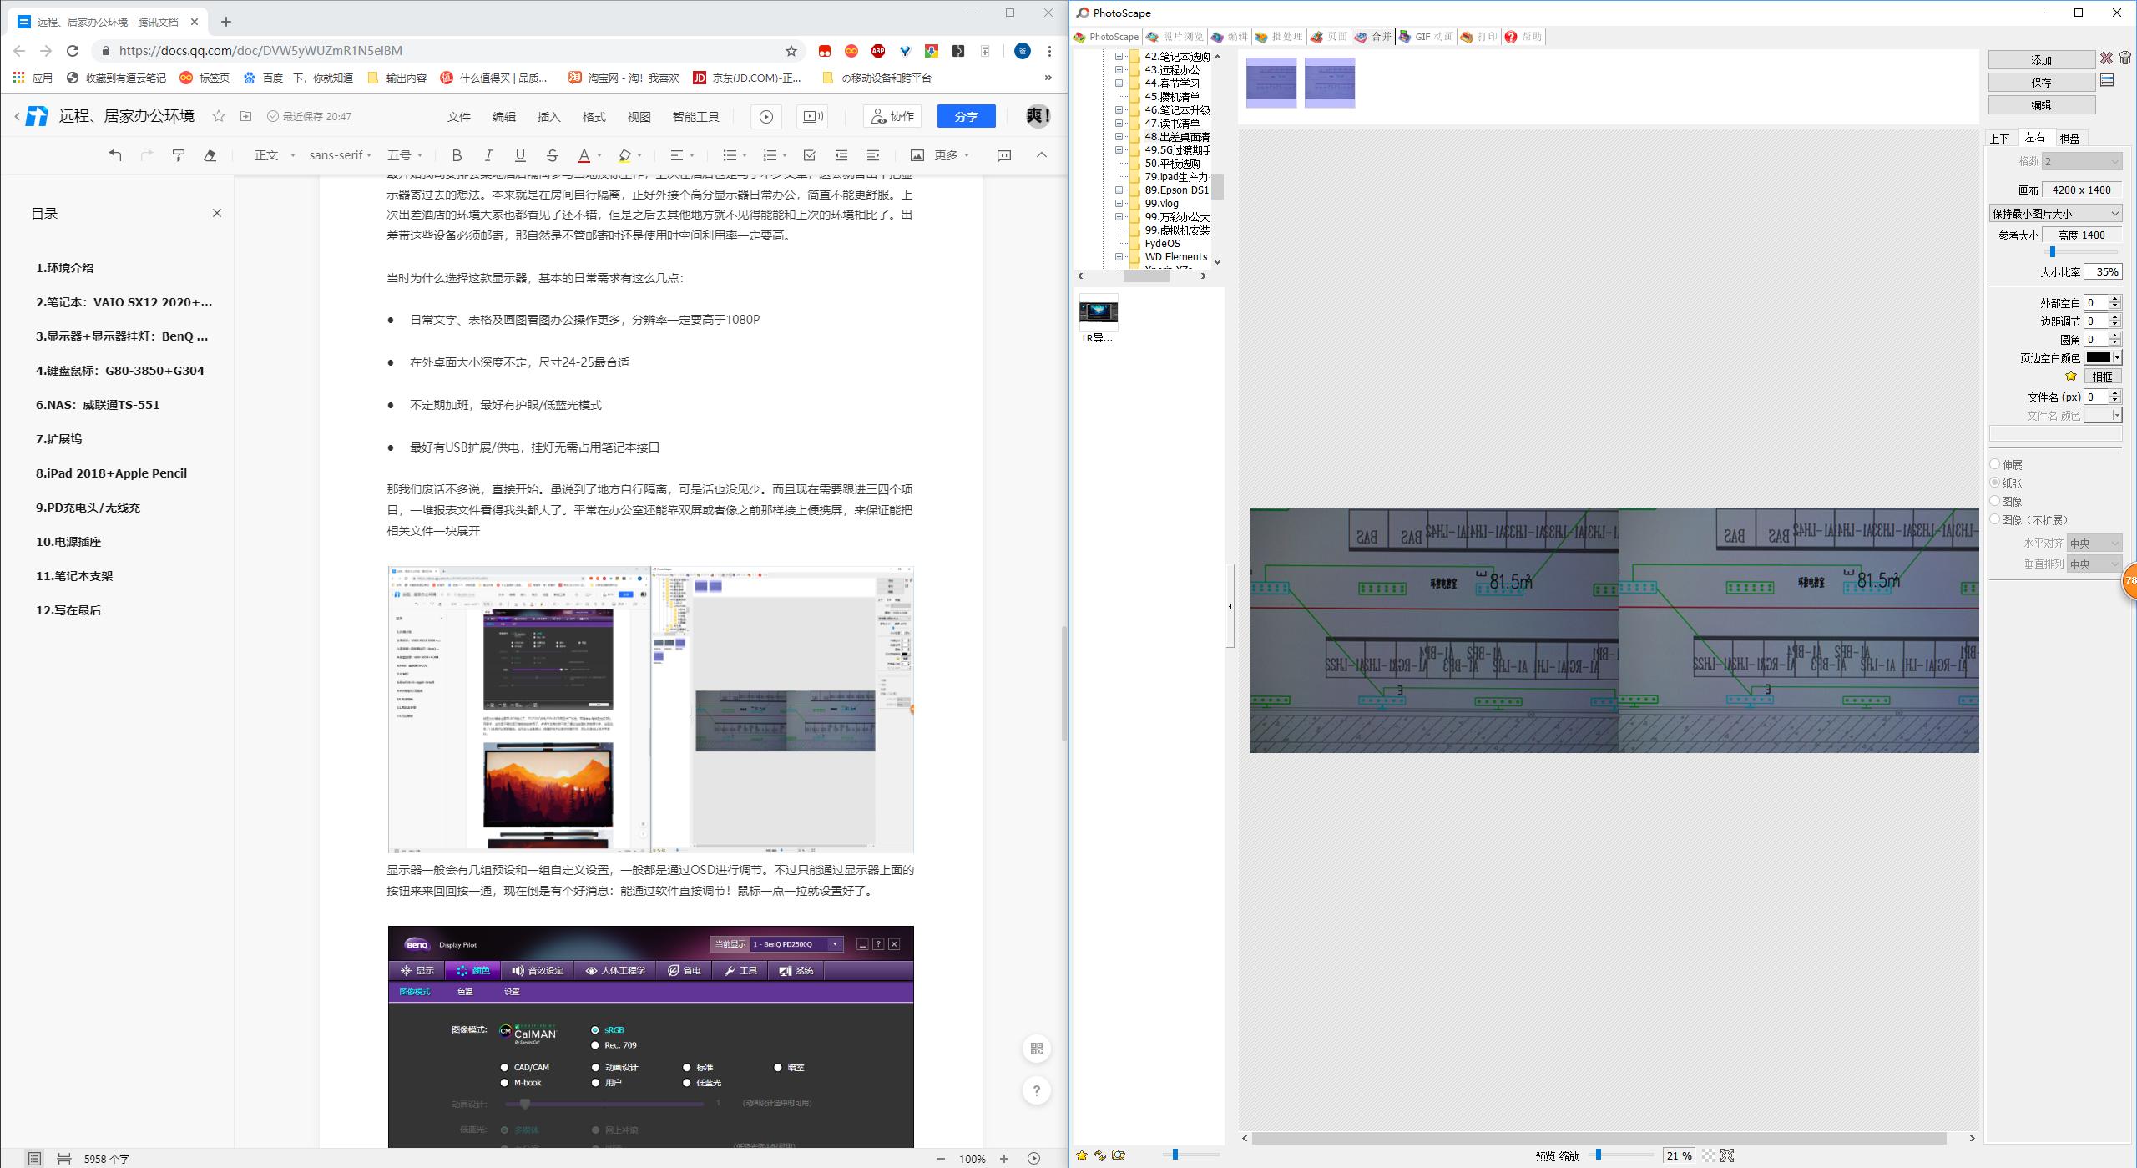Open the 页边空白颜色 black color swatch

[2098, 358]
